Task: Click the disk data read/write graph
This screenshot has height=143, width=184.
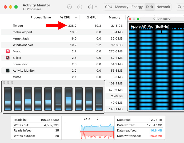Action: point(97,131)
